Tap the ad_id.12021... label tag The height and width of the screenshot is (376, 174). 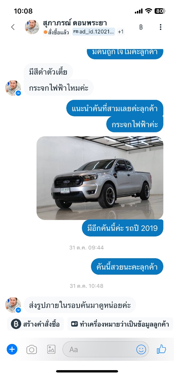coord(94,32)
